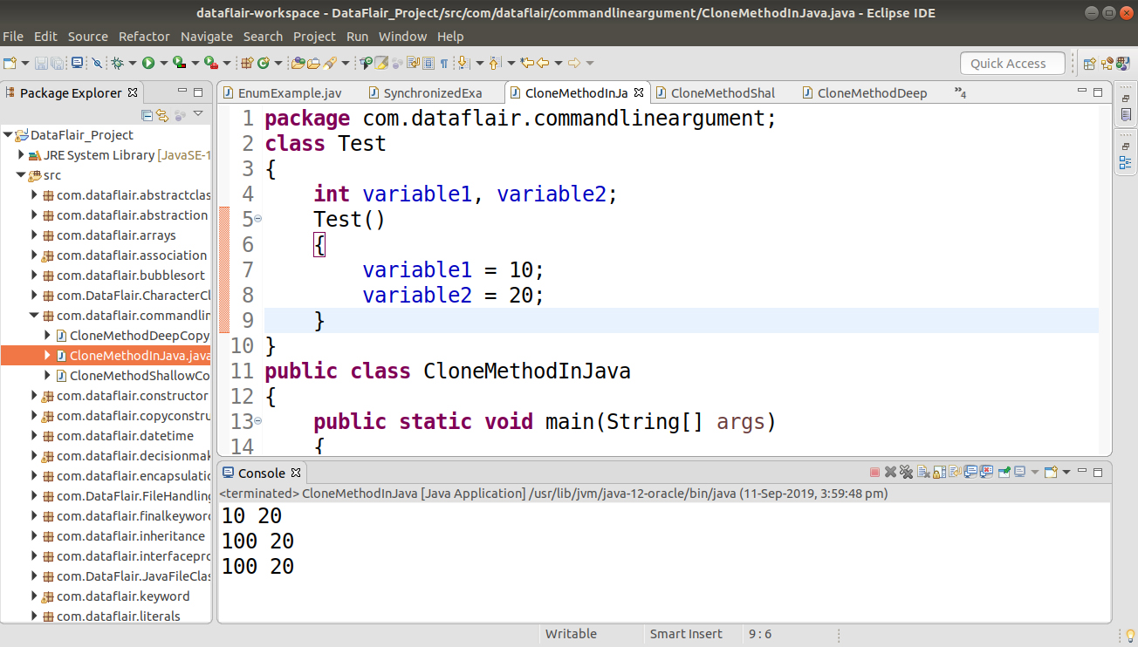Image resolution: width=1138 pixels, height=647 pixels.
Task: Click the Clear Console icon
Action: point(923,472)
